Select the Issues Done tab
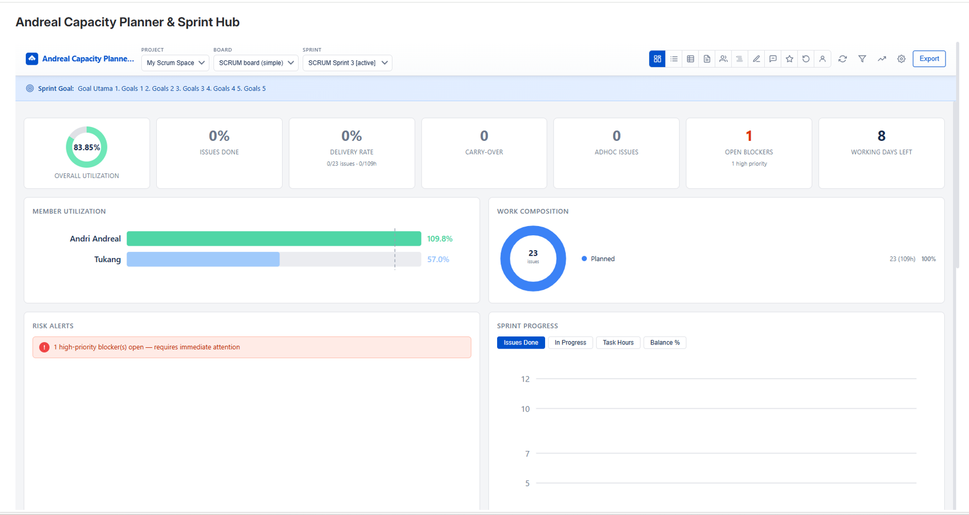The height and width of the screenshot is (515, 969). click(521, 342)
